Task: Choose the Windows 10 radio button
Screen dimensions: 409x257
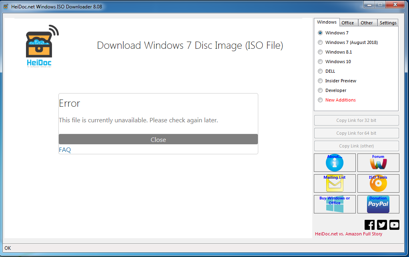Action: point(320,62)
